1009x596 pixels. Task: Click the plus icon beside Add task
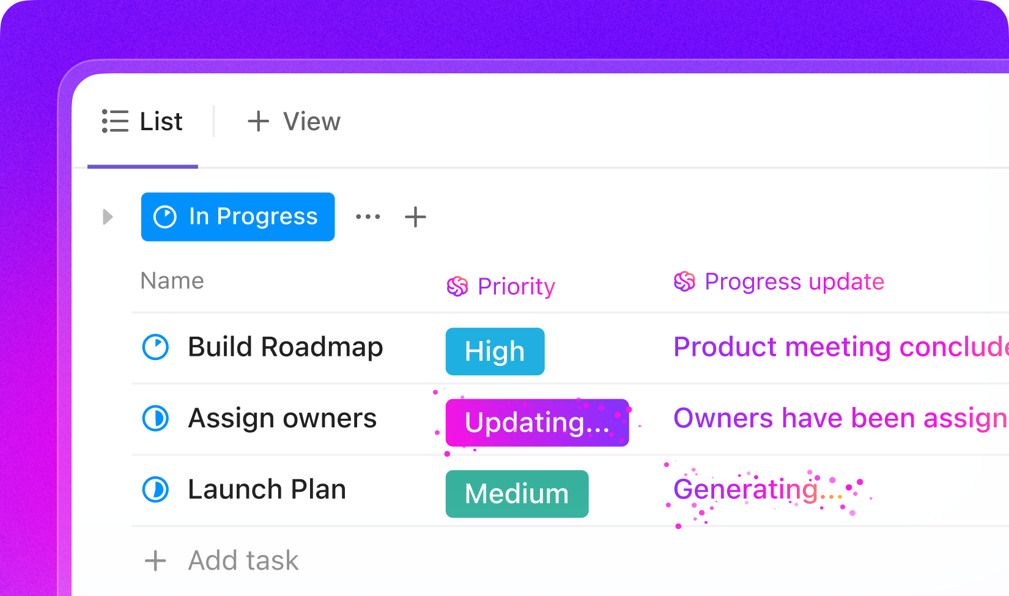pyautogui.click(x=155, y=561)
